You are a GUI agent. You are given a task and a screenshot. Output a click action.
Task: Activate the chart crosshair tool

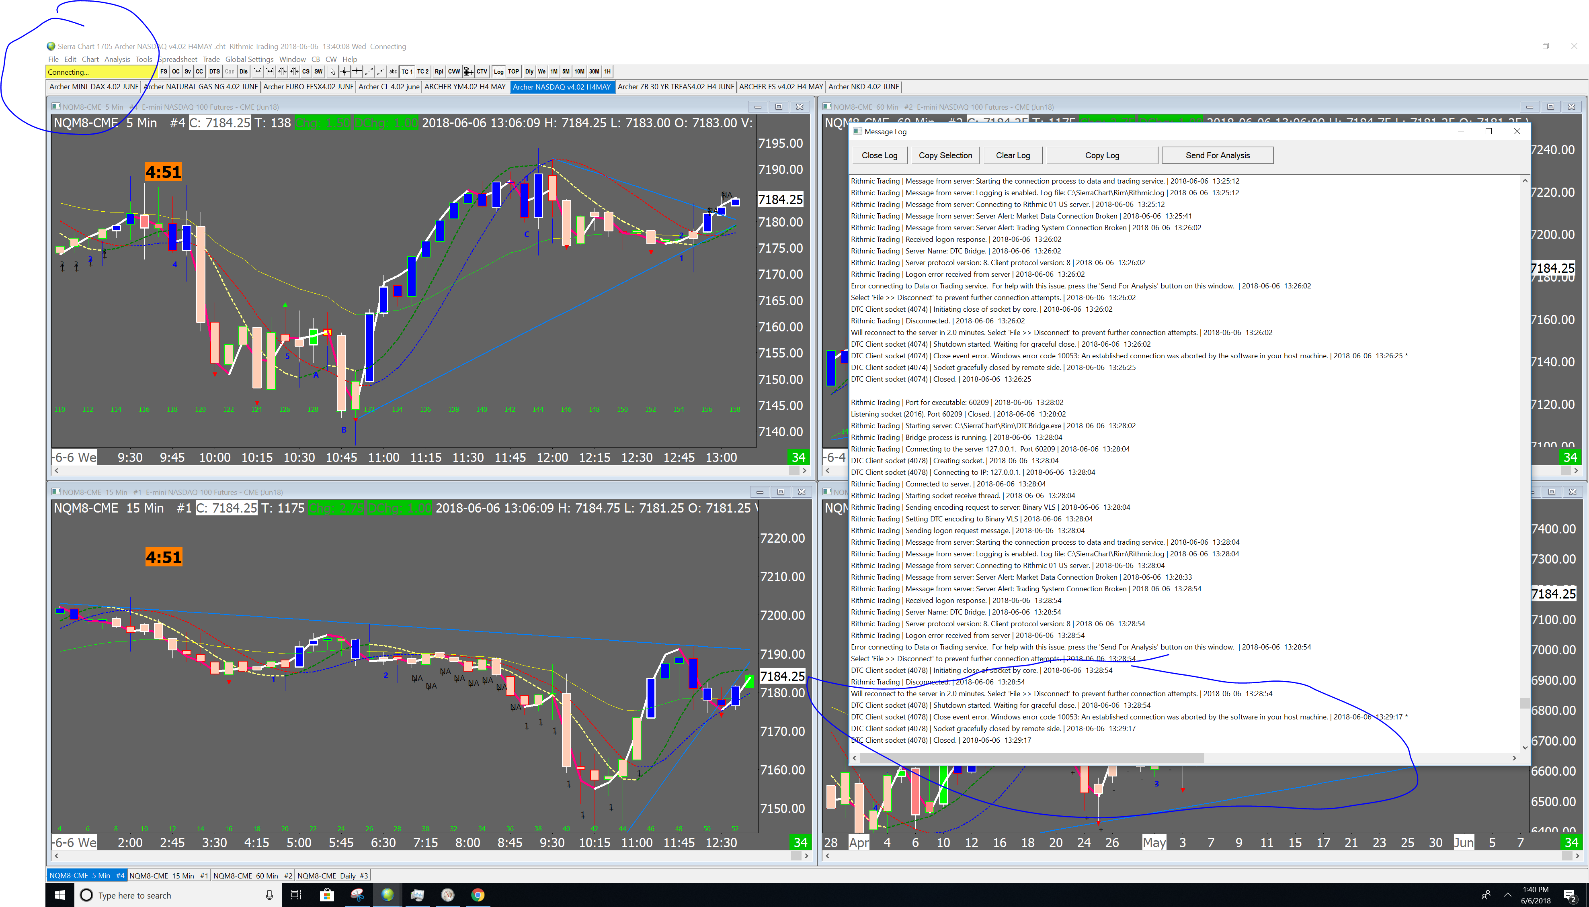click(345, 71)
